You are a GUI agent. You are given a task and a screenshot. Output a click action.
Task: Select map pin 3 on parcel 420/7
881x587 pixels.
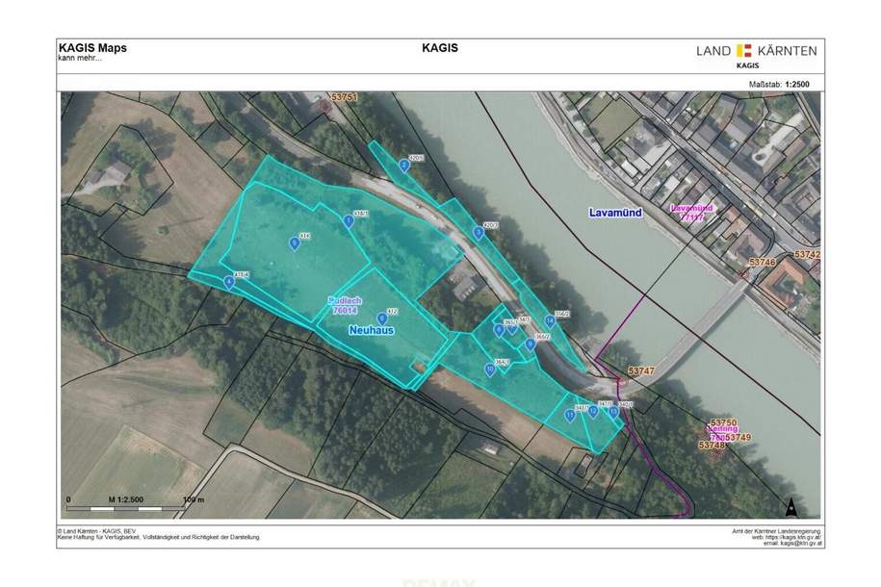pyautogui.click(x=479, y=233)
